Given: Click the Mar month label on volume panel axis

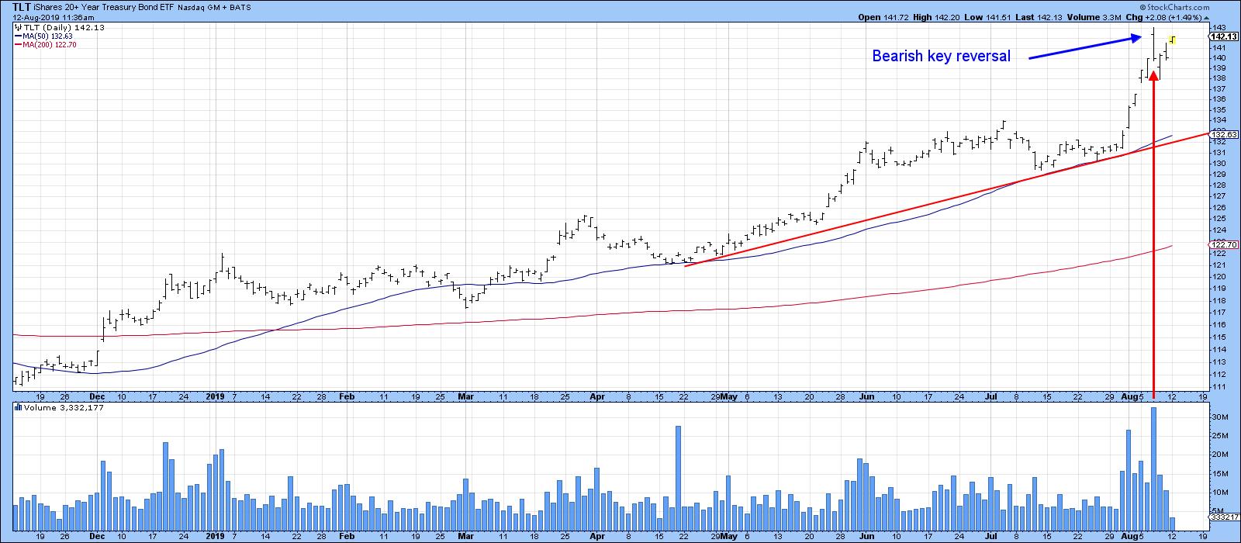Looking at the screenshot, I should coord(466,535).
